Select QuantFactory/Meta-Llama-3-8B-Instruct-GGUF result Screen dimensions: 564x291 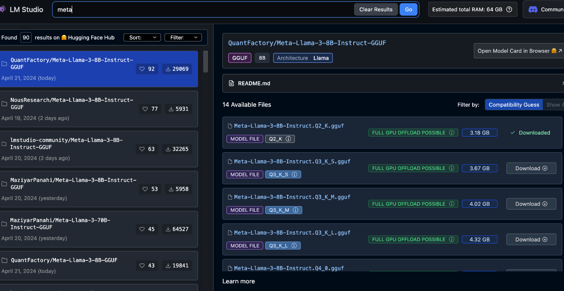click(x=99, y=69)
